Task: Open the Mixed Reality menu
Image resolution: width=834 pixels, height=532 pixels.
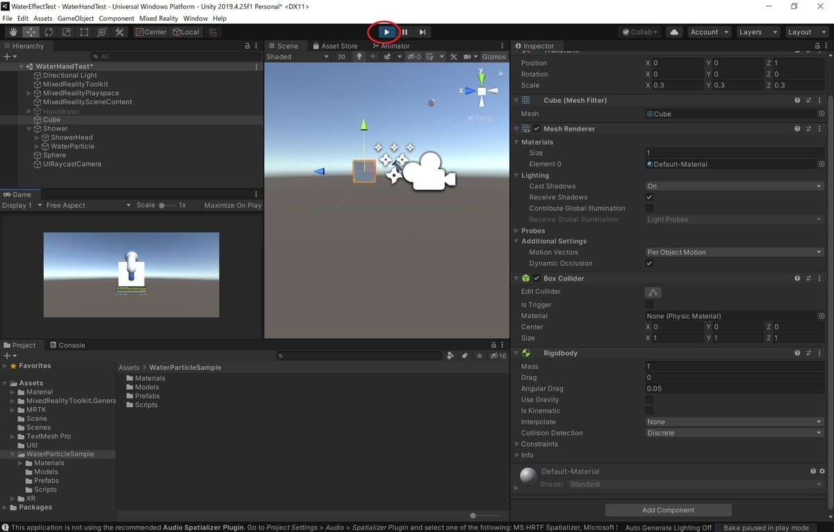Action: pos(158,18)
